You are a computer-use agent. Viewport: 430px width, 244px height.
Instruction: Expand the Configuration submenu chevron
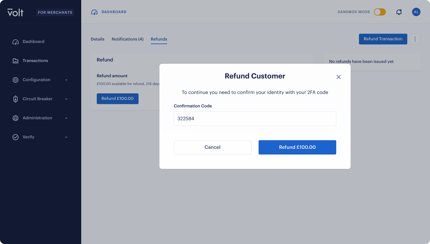tap(66, 80)
